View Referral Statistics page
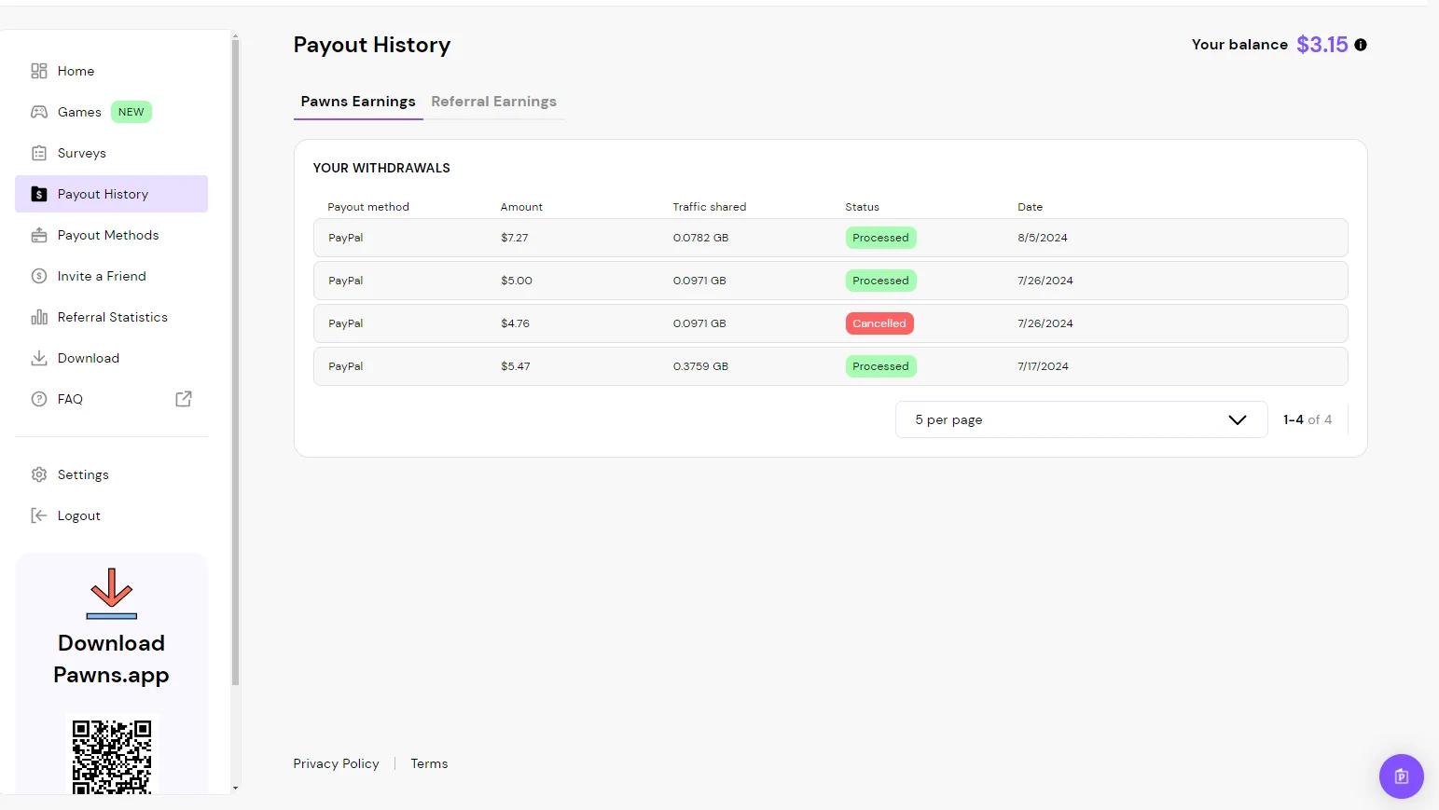 click(x=113, y=317)
